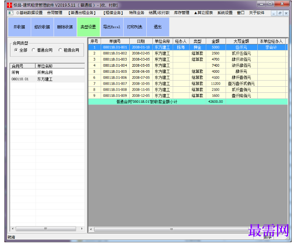297x244 pixels.
Task: Select receipt 080118.01-005 cell
Action: tap(115, 71)
